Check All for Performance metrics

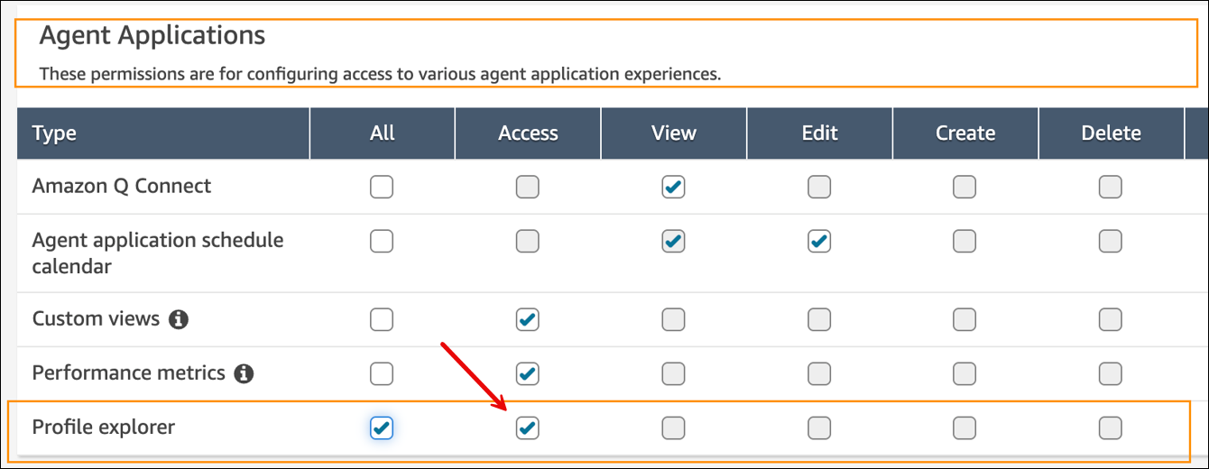tap(382, 373)
